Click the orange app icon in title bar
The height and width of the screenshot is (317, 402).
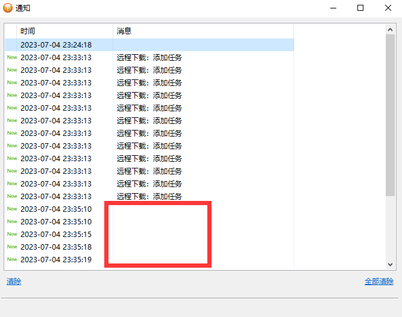pyautogui.click(x=8, y=8)
